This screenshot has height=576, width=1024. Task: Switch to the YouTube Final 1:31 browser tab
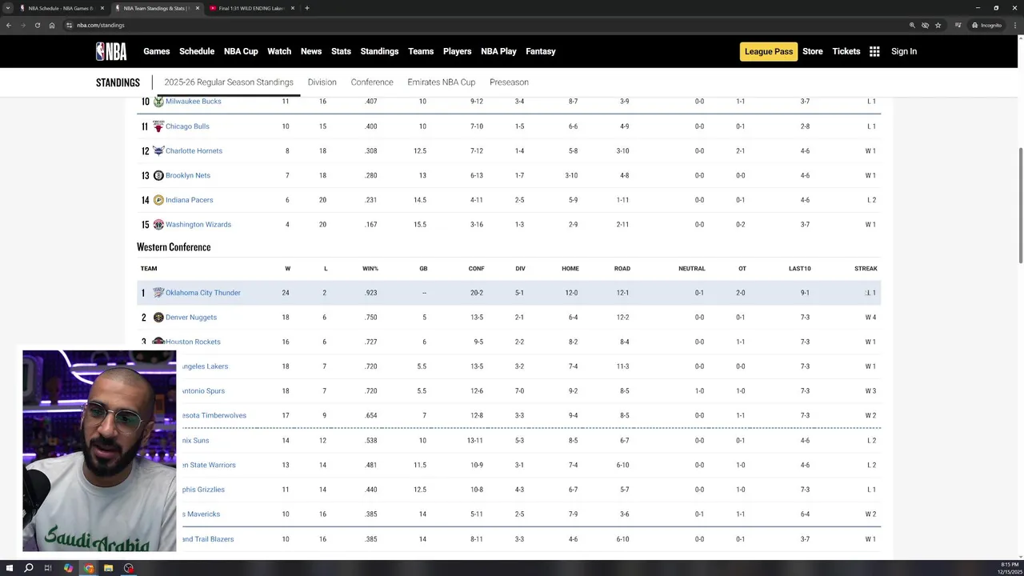point(251,8)
